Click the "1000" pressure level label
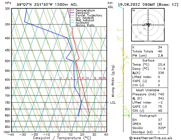 click(x=7, y=132)
